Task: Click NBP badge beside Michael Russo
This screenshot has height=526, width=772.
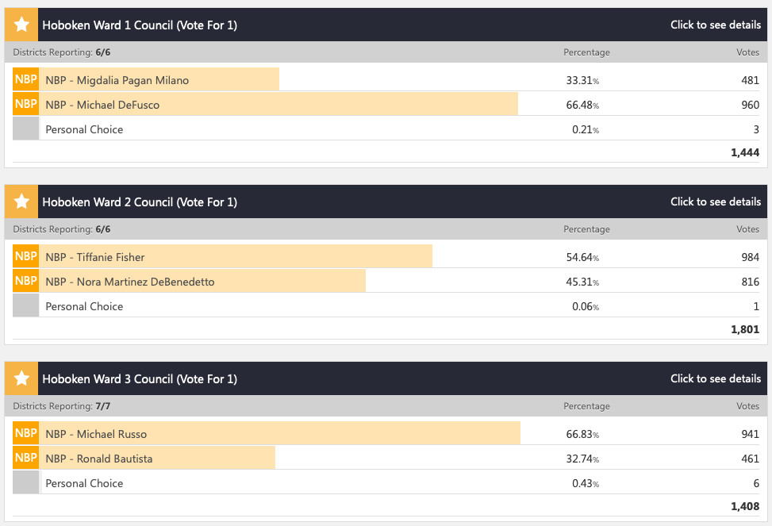Action: (x=26, y=434)
